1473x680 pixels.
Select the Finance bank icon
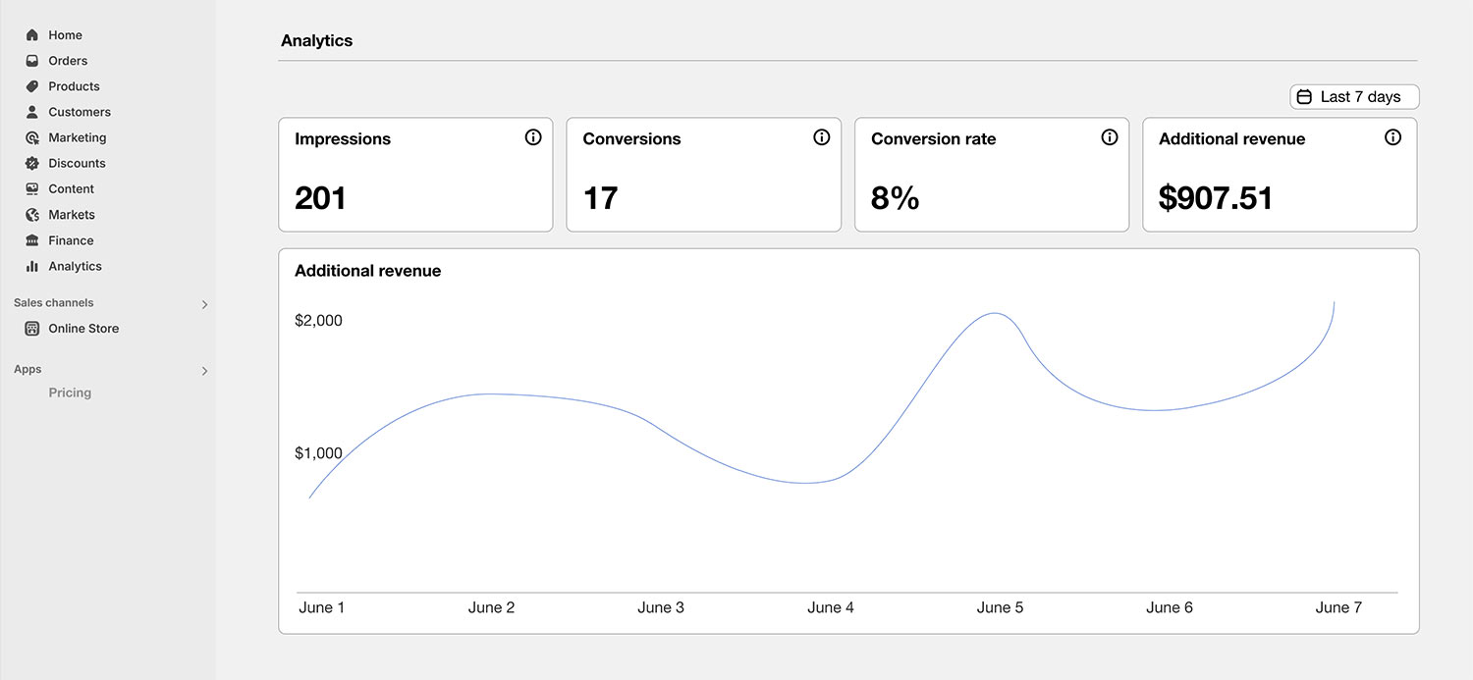pos(32,240)
